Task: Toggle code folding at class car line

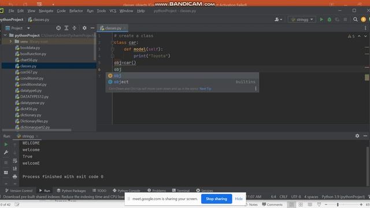Action: [112, 42]
